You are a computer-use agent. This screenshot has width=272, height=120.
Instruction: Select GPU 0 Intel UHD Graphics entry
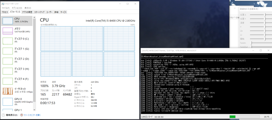(17, 101)
